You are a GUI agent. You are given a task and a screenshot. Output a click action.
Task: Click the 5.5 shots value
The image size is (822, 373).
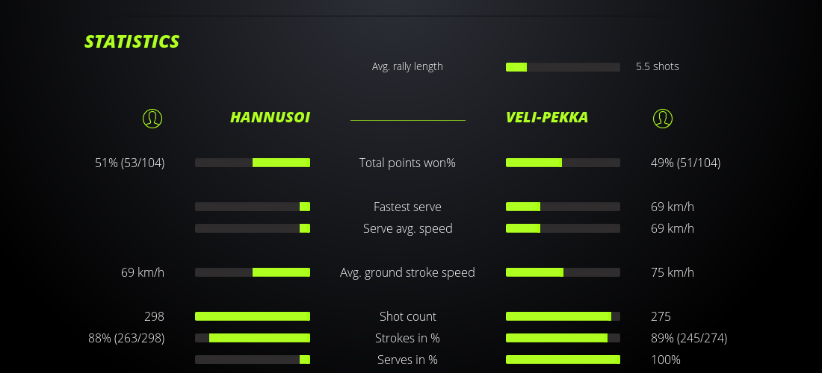(658, 66)
